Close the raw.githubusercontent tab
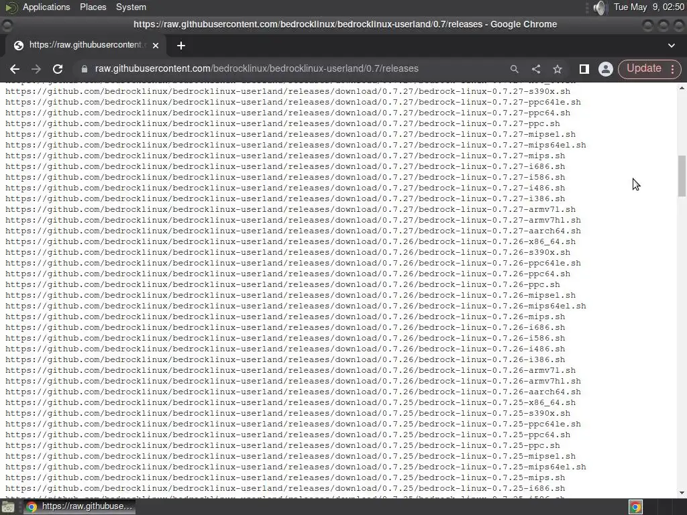 (156, 45)
